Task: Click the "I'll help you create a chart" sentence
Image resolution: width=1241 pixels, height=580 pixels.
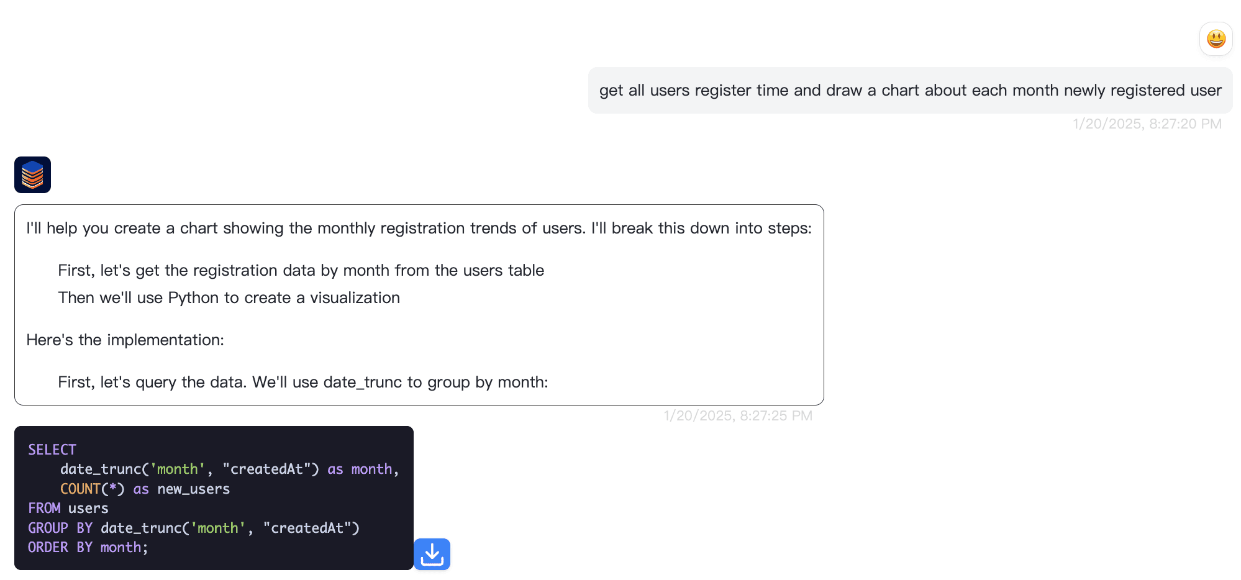Action: click(419, 228)
